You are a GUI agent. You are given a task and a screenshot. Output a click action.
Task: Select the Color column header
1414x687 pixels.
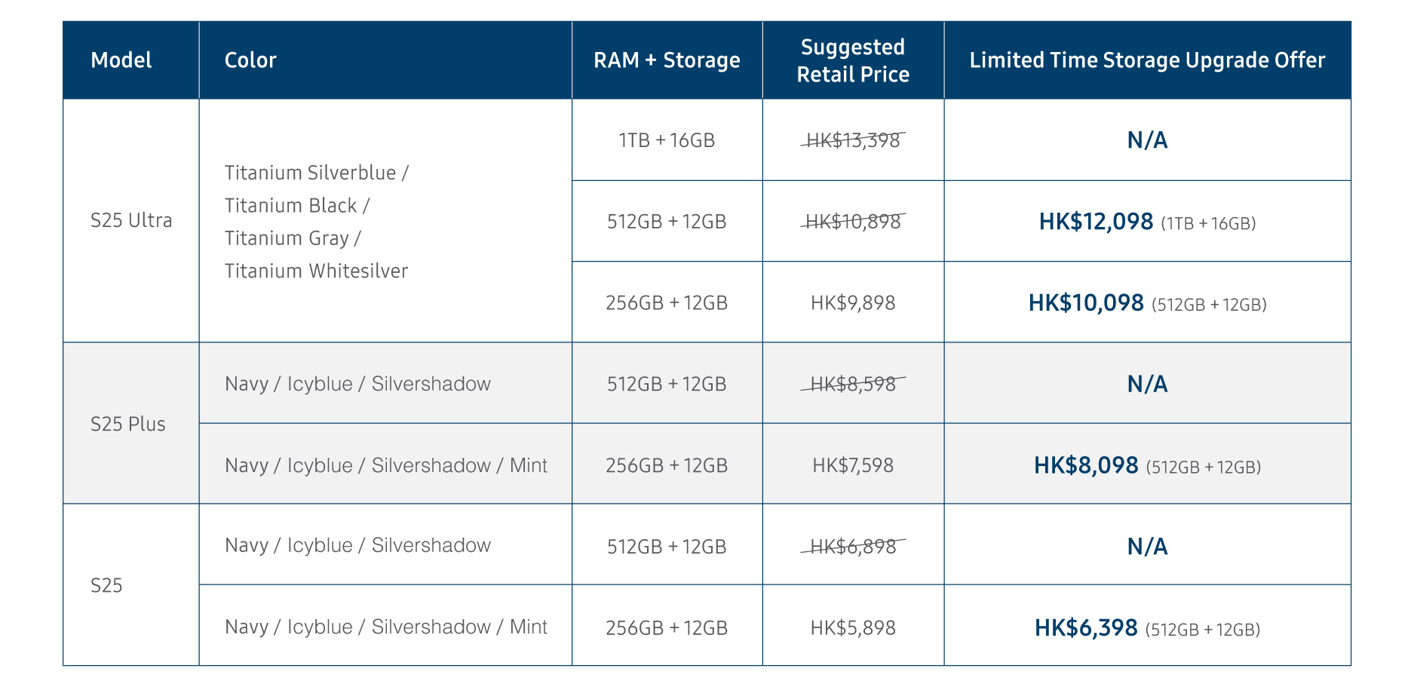(250, 60)
